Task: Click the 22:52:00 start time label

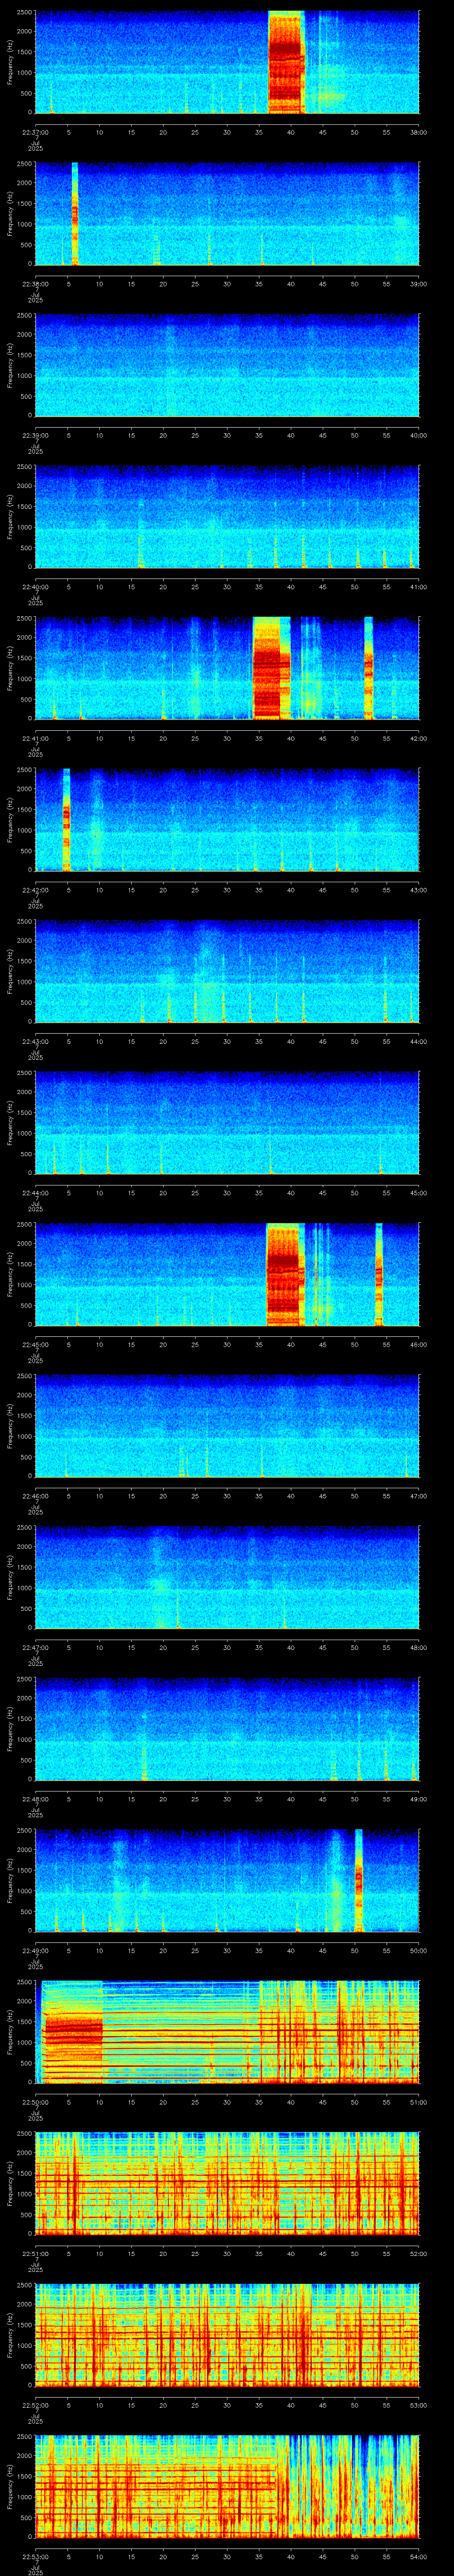Action: click(35, 2405)
